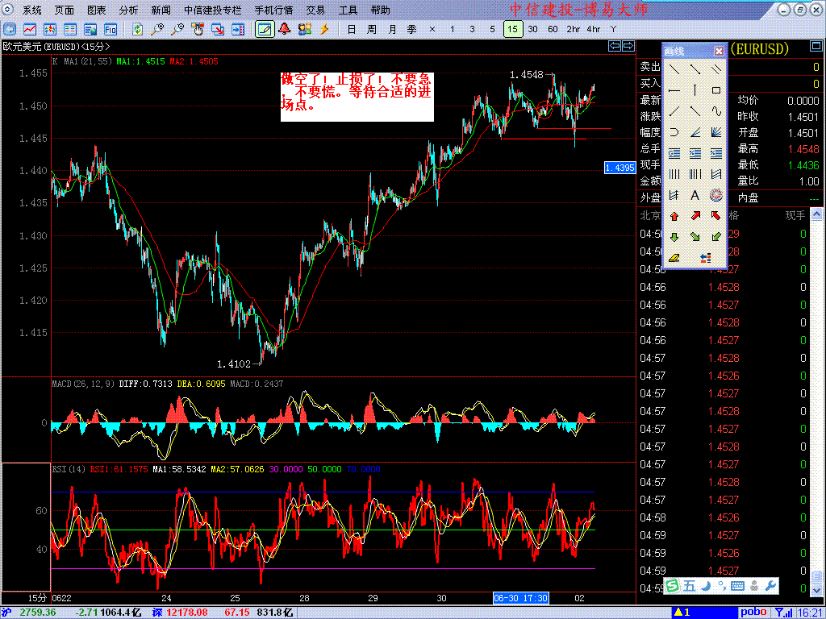This screenshot has height=619, width=826.
Task: Select the yellow eraser tool
Action: coord(674,258)
